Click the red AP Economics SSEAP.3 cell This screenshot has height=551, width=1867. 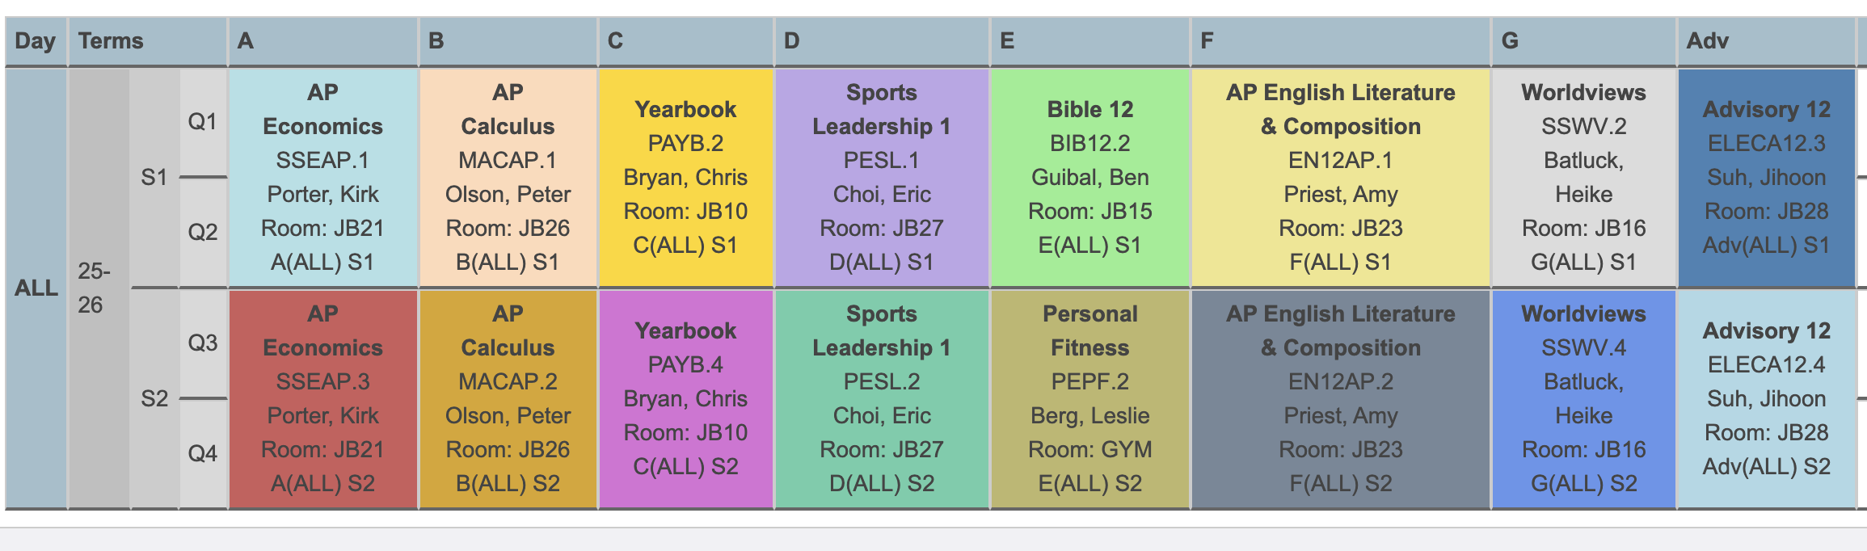click(322, 398)
